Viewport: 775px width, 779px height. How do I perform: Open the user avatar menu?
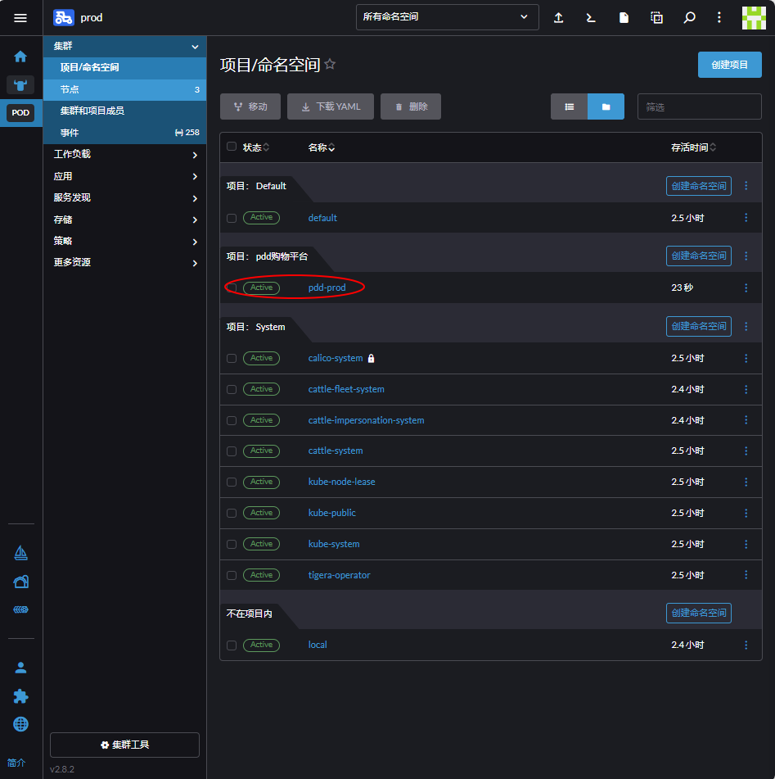(x=753, y=18)
